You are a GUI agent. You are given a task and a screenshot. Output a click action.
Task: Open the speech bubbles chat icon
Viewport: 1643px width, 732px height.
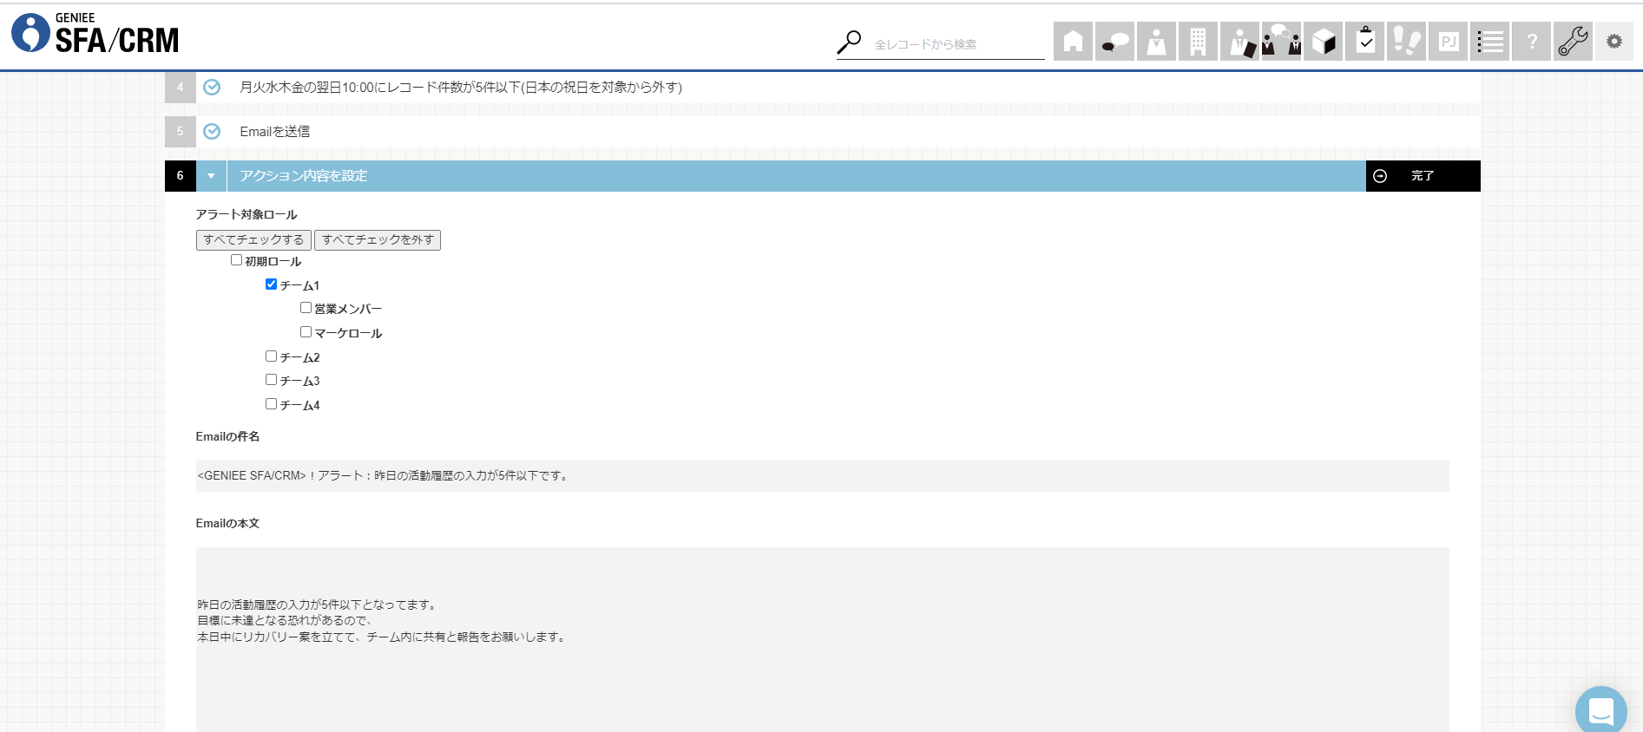pos(1114,42)
